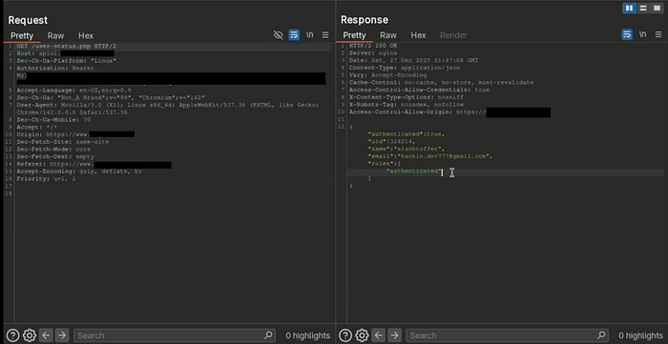
Task: Switch Response view to Hex tab
Action: [418, 35]
